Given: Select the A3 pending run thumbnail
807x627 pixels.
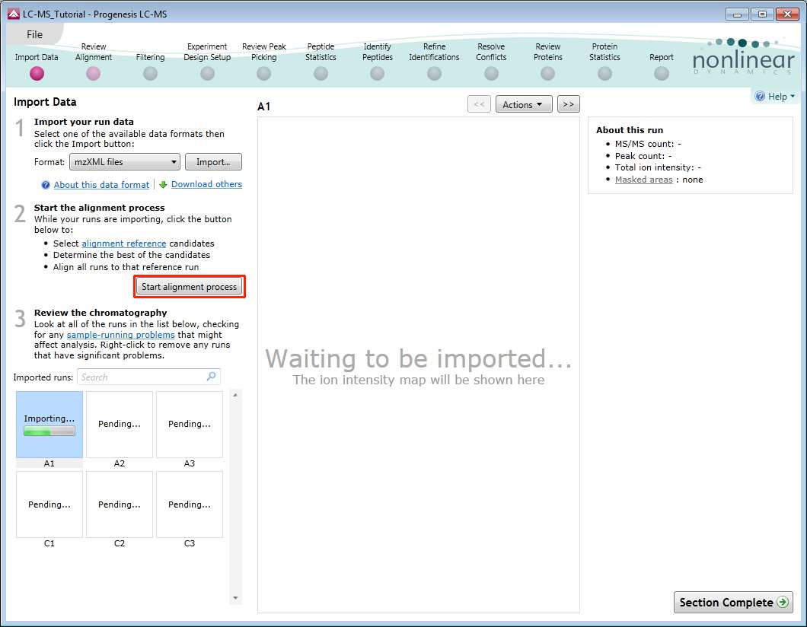Looking at the screenshot, I should click(x=190, y=425).
